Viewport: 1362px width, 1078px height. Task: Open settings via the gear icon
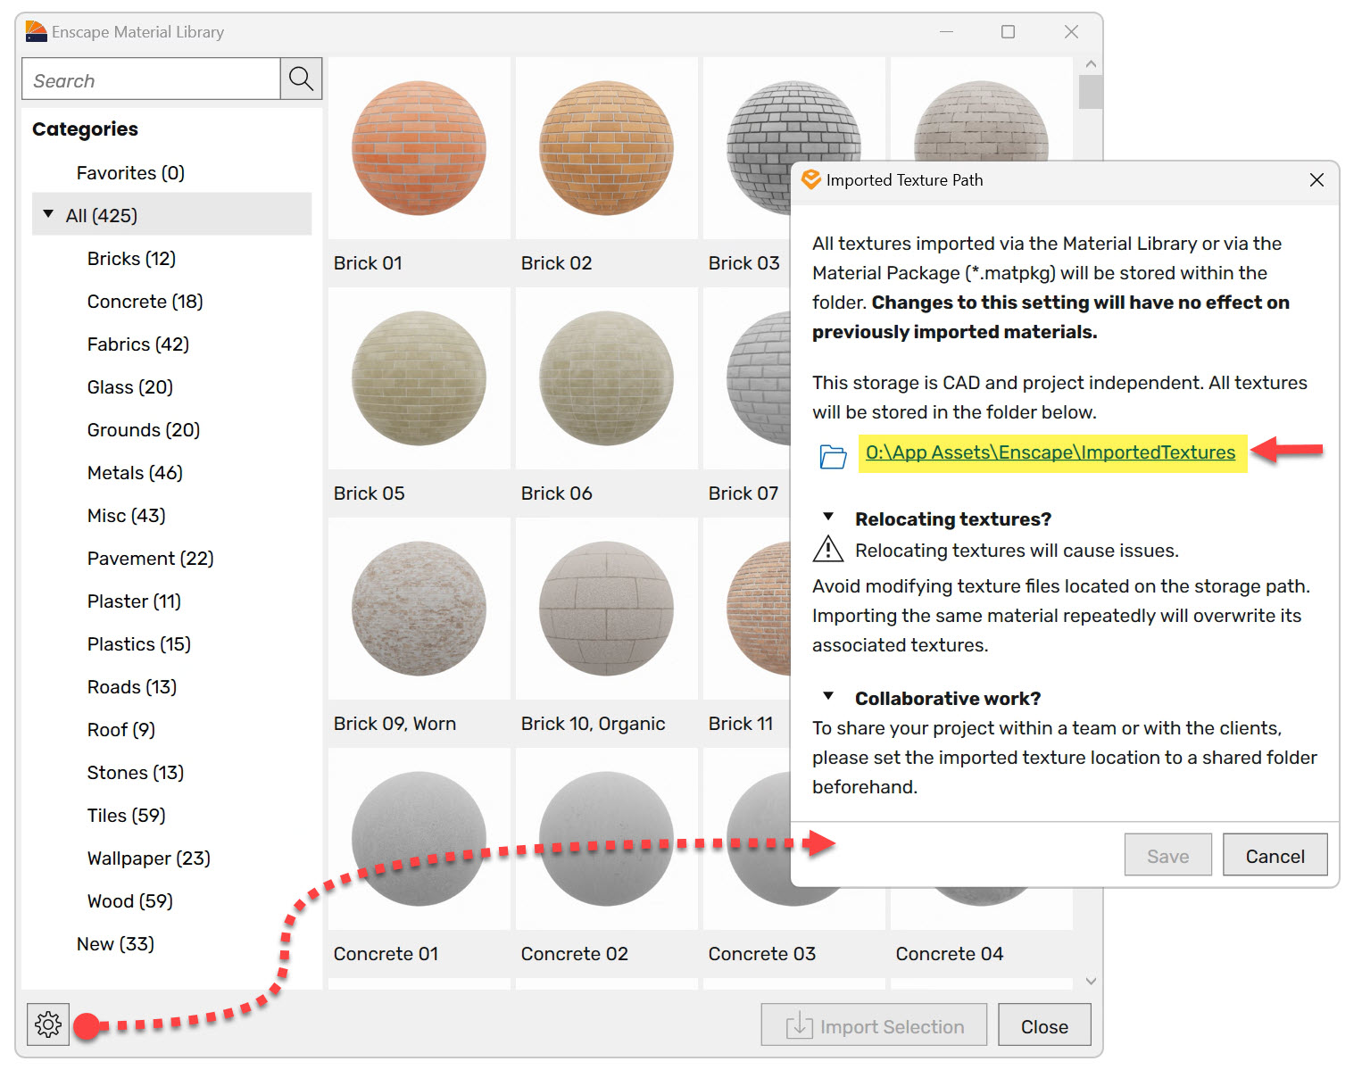coord(47,1024)
